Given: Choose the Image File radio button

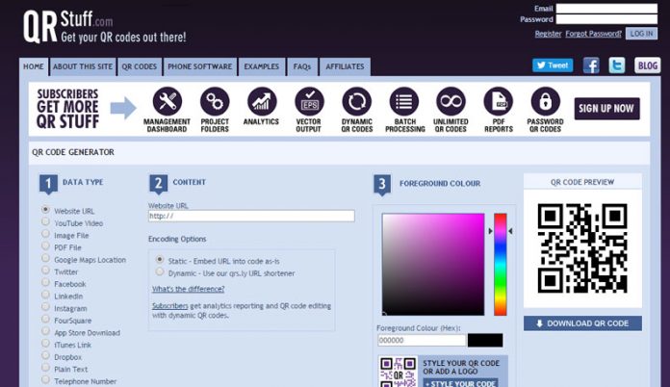Looking at the screenshot, I should [45, 234].
